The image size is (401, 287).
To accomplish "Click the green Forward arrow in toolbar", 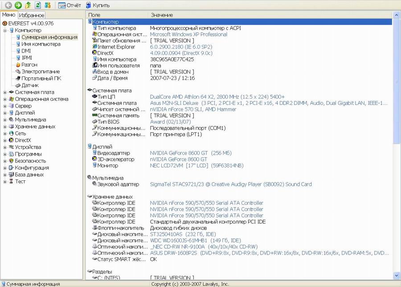I will click(18, 5).
